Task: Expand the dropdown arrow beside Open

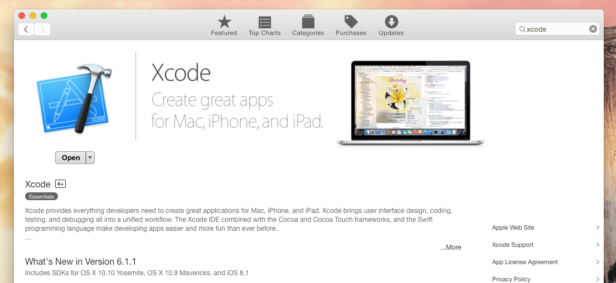Action: click(x=90, y=157)
